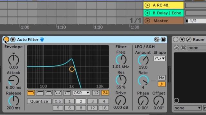Click the yellow filter cutoff handle in display
Screen dimensions: 206x115
[x=72, y=69]
